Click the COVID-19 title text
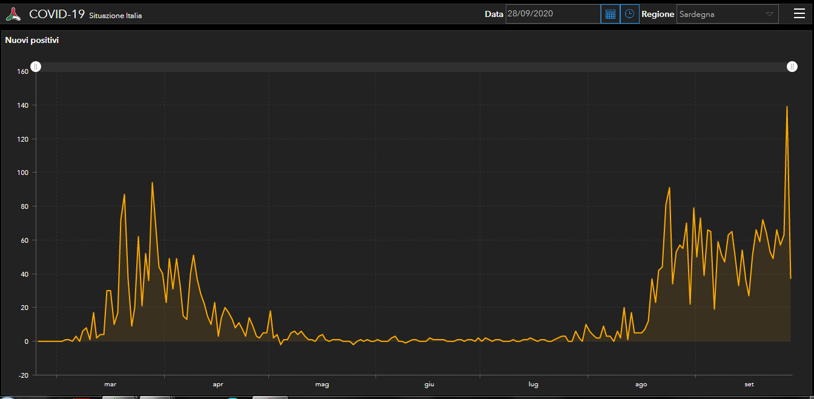The width and height of the screenshot is (814, 399). [x=57, y=15]
